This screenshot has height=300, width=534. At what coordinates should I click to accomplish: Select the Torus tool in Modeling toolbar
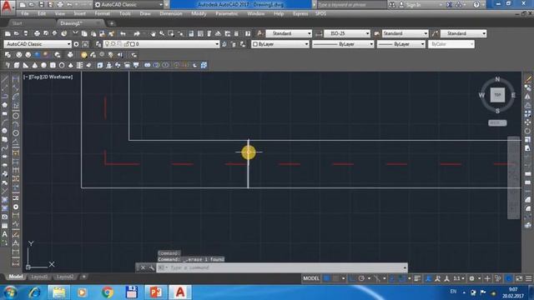point(62,65)
